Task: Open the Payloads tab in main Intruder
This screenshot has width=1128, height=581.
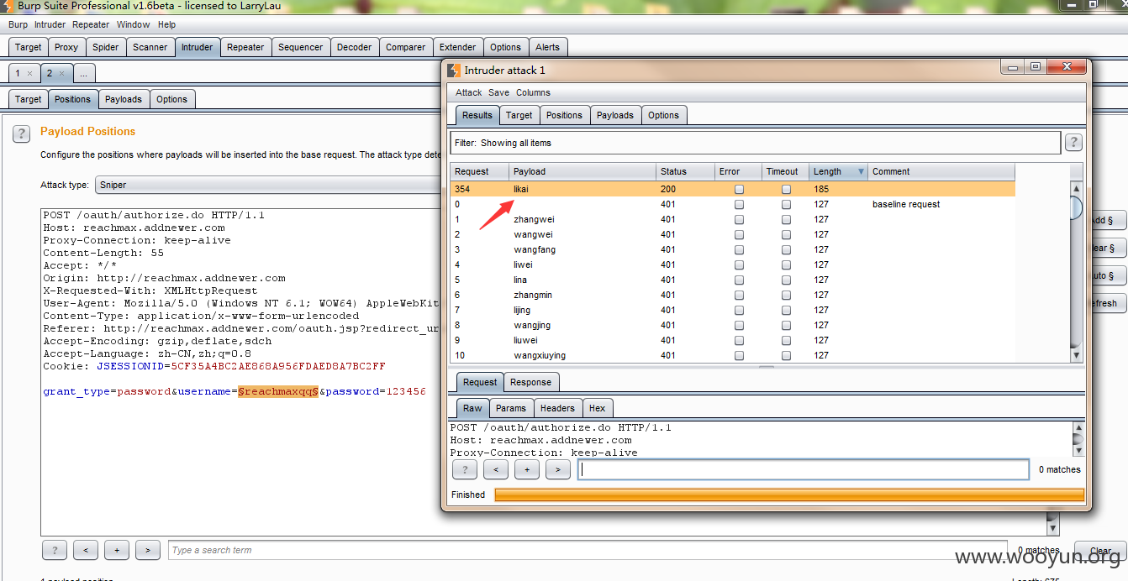Action: (x=124, y=100)
